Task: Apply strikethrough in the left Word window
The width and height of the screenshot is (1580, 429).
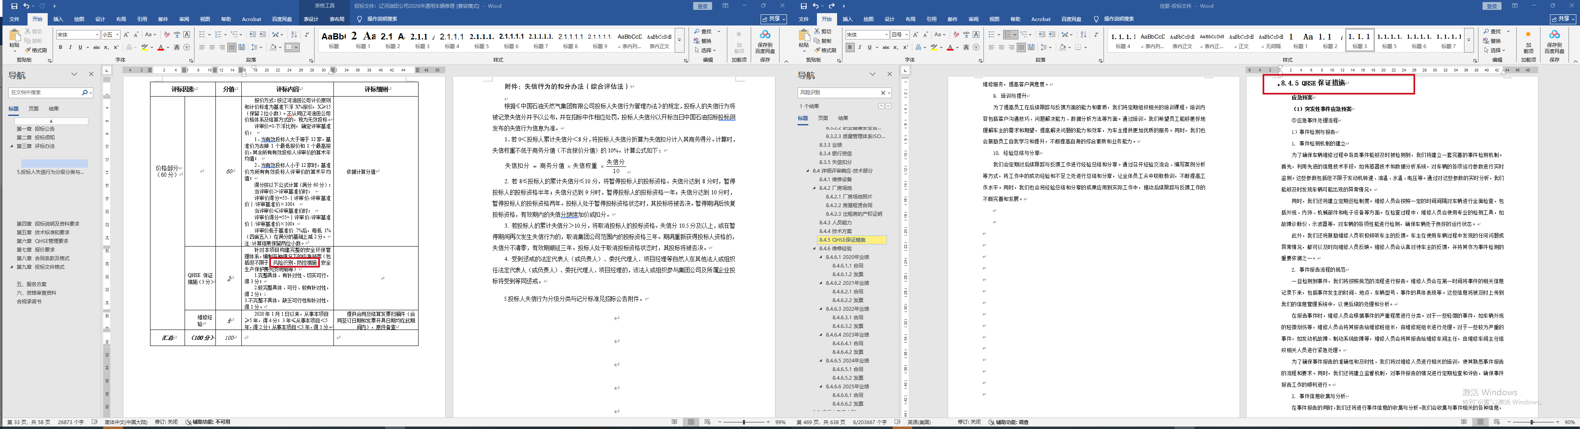Action: coord(96,47)
